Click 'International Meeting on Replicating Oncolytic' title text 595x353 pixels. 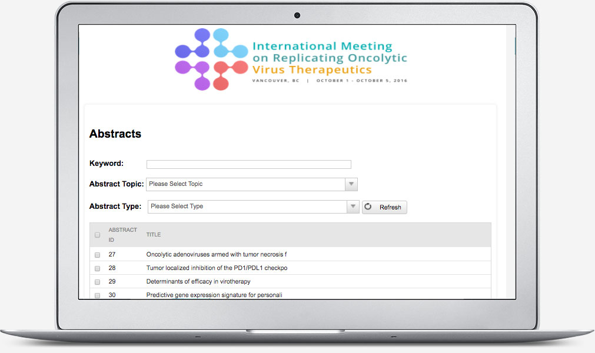(x=330, y=52)
